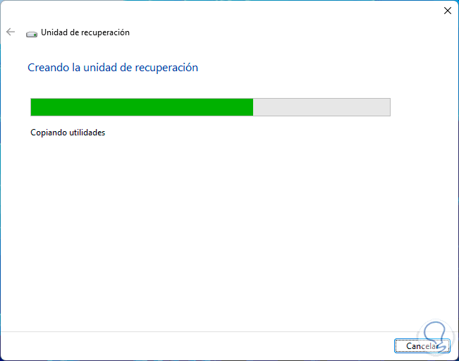
Task: Click the gray unfilled part of progress bar
Action: pos(322,107)
